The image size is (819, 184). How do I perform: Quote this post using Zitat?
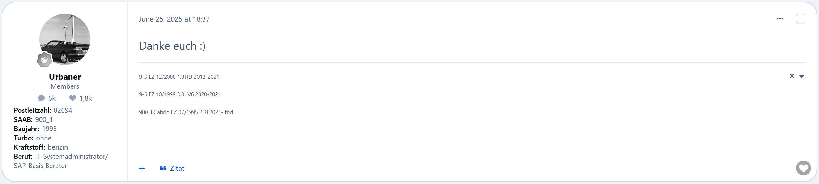click(172, 168)
